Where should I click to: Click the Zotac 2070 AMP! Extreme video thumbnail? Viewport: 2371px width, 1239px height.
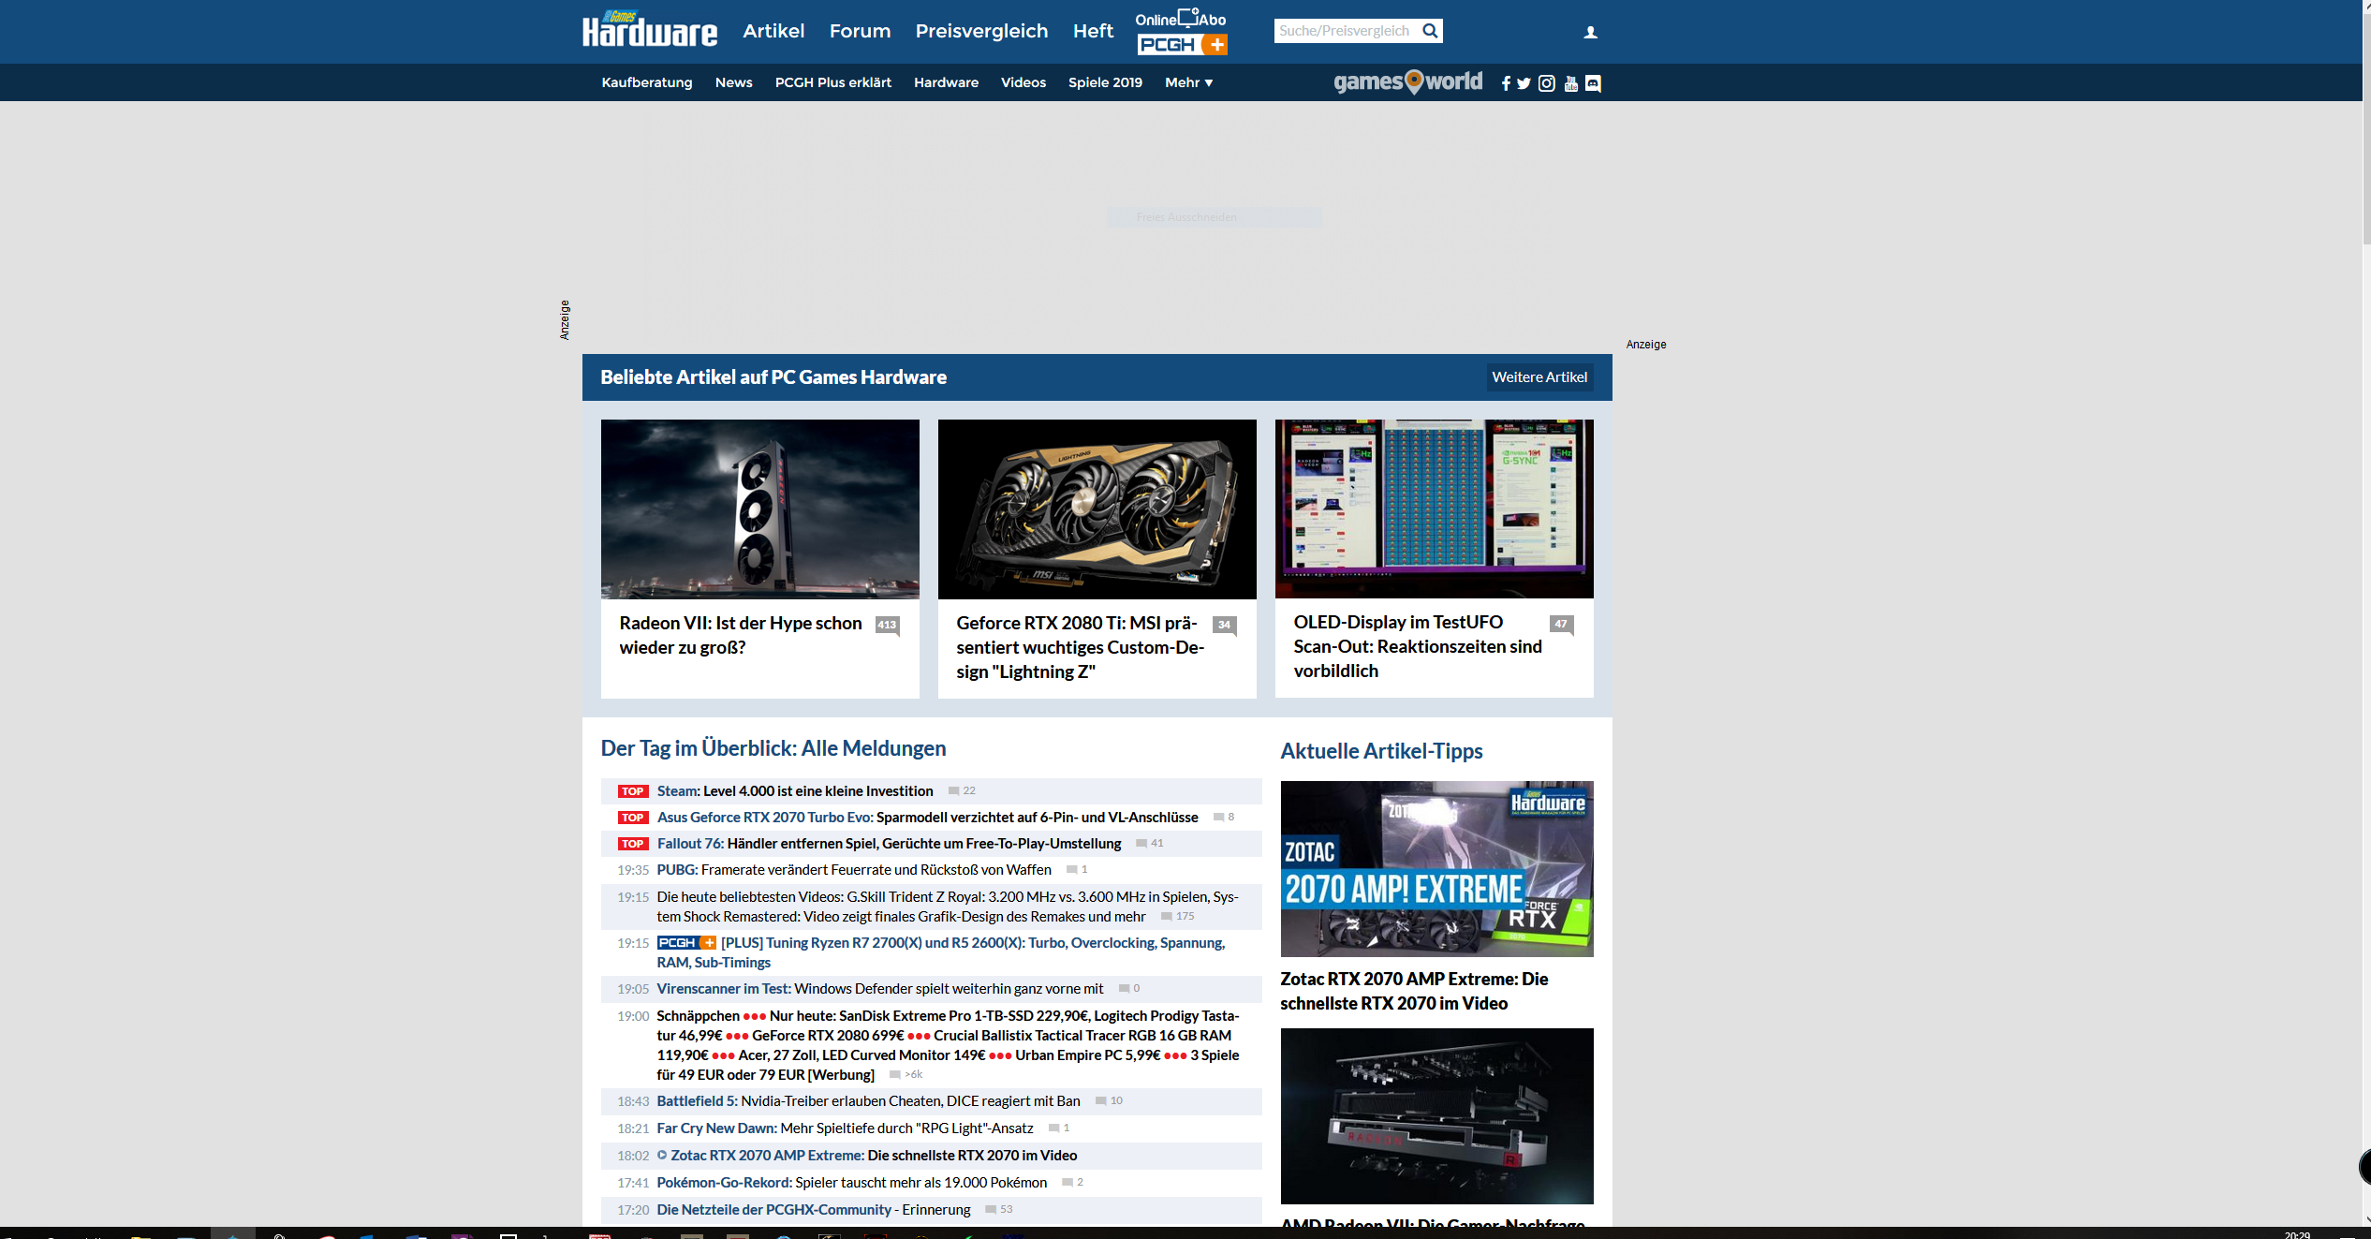(x=1436, y=869)
